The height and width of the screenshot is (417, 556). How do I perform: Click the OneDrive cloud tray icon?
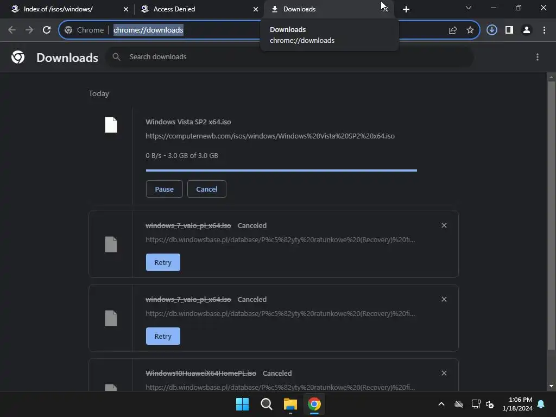(459, 404)
